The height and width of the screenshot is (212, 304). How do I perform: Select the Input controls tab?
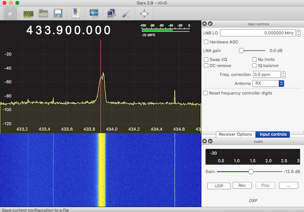point(273,134)
